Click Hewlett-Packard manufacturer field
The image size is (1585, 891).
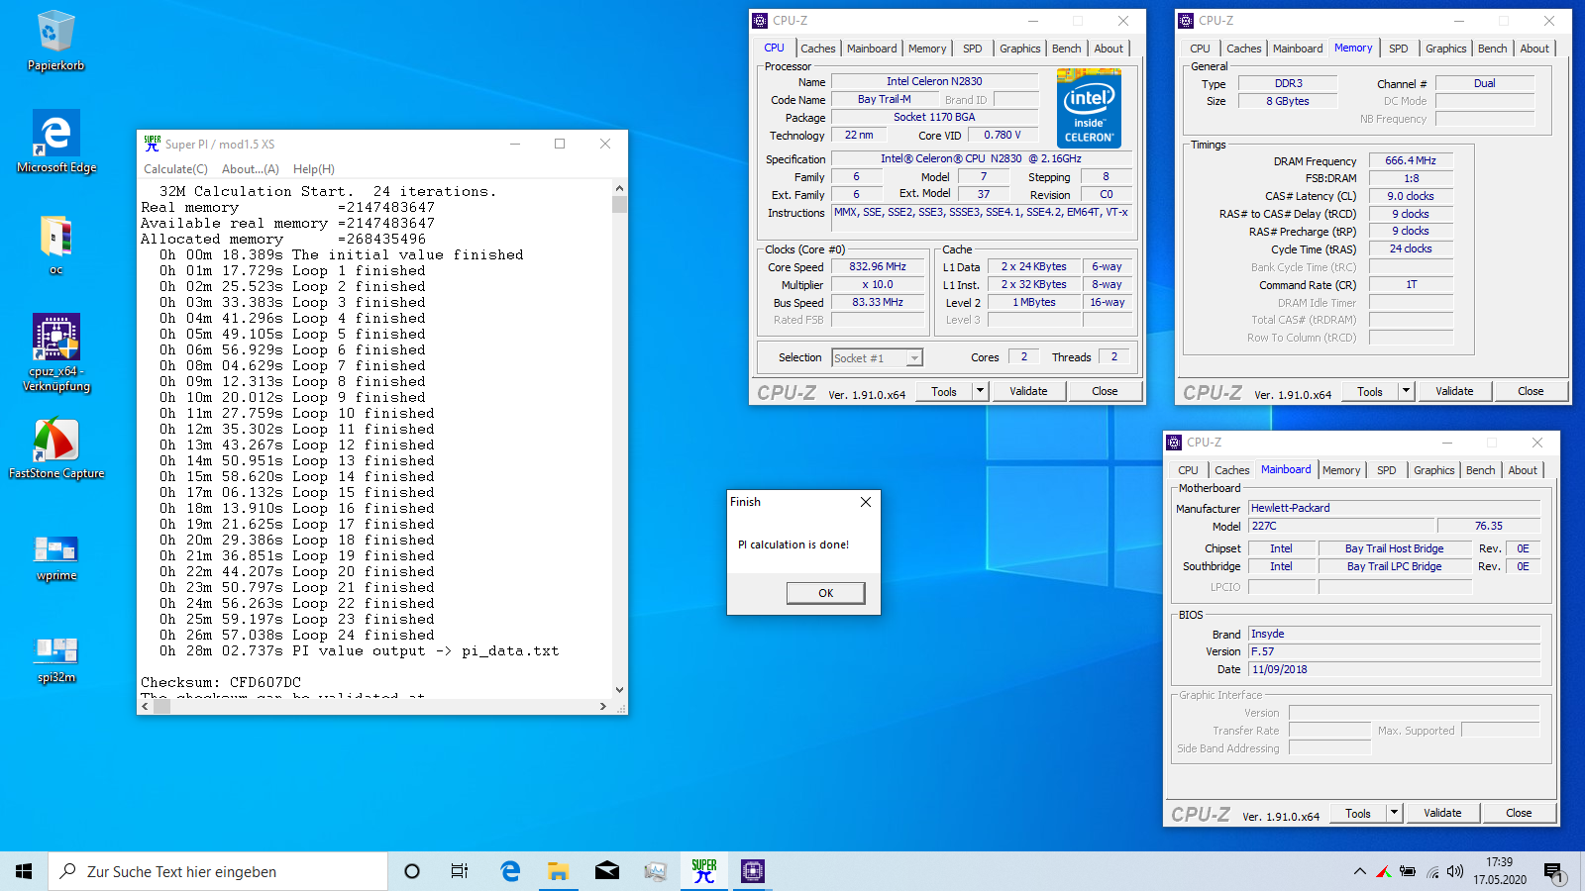coord(1394,508)
